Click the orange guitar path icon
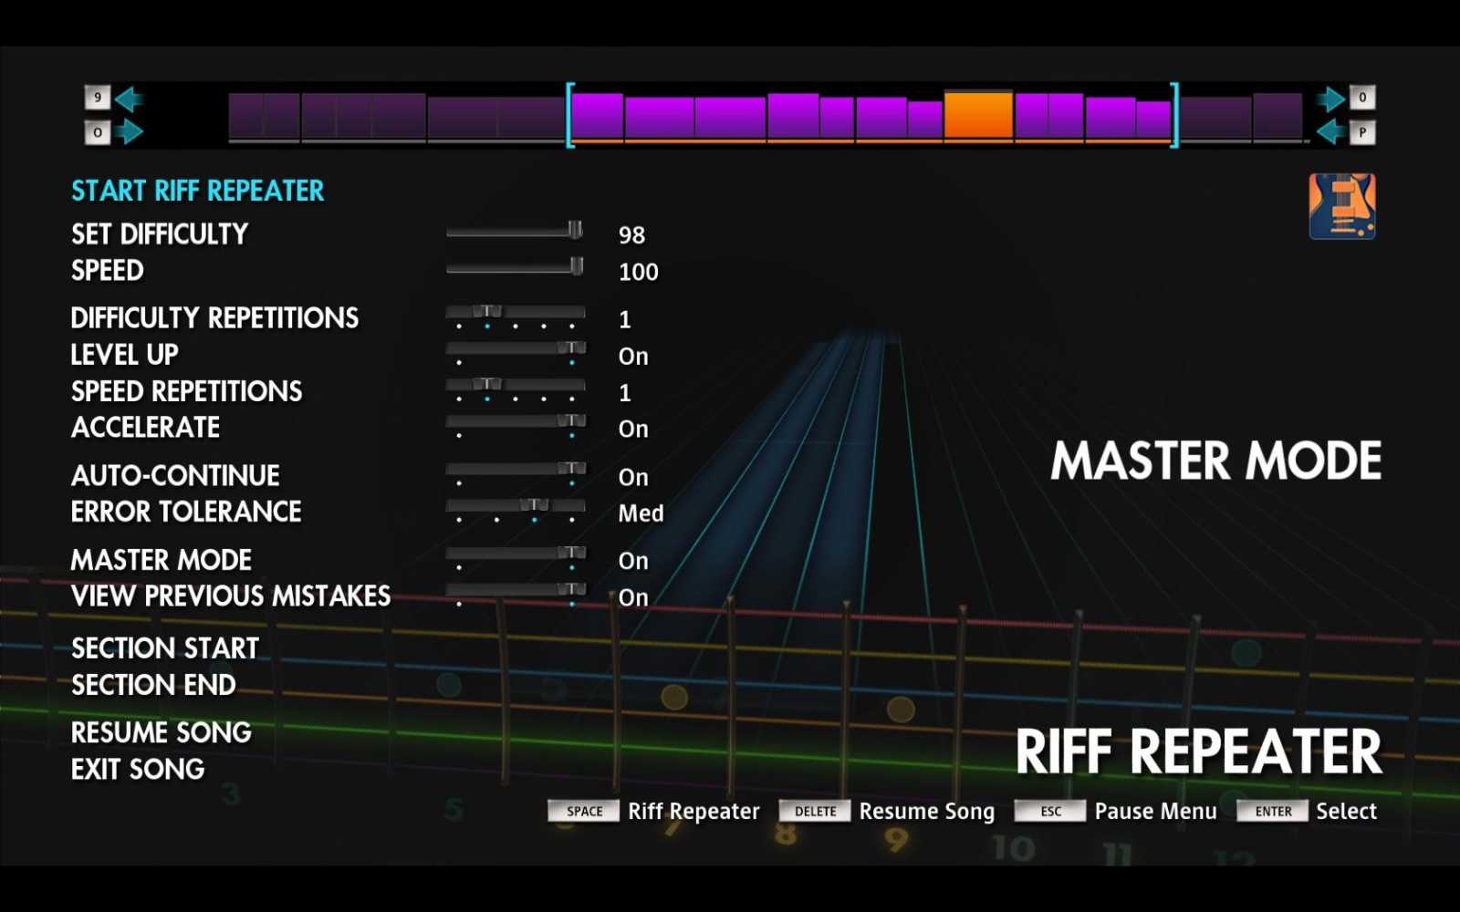The width and height of the screenshot is (1460, 912). [1342, 206]
